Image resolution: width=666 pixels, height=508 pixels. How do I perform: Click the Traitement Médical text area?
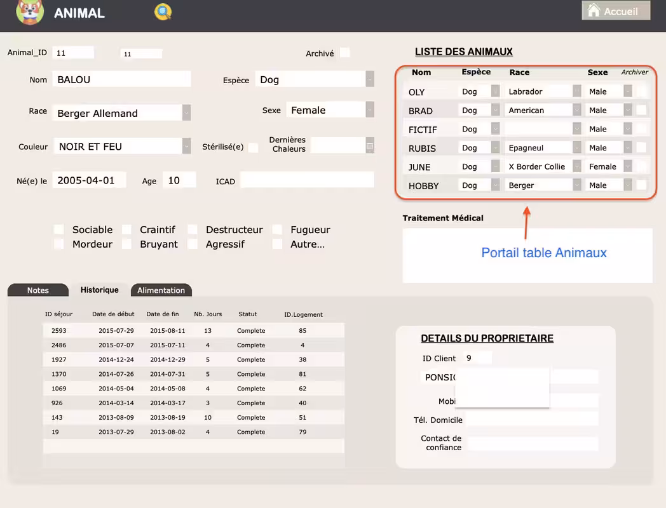click(x=527, y=255)
